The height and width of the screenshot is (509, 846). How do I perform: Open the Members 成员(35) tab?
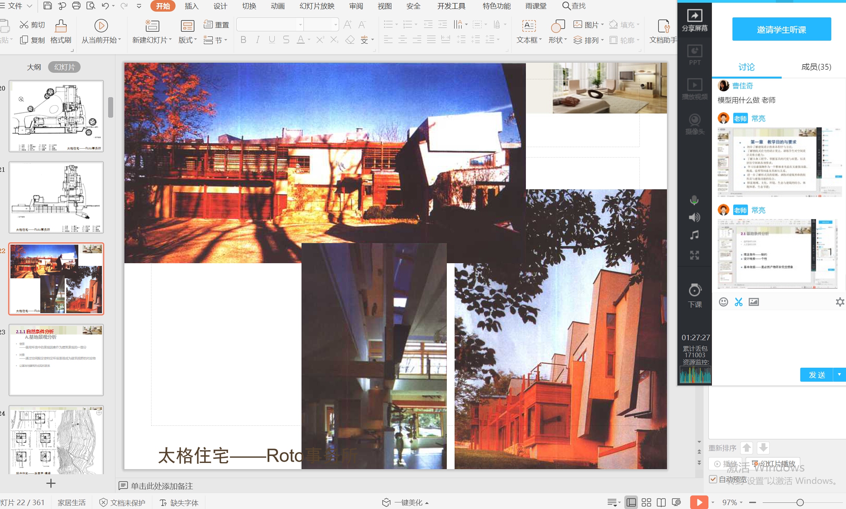816,67
